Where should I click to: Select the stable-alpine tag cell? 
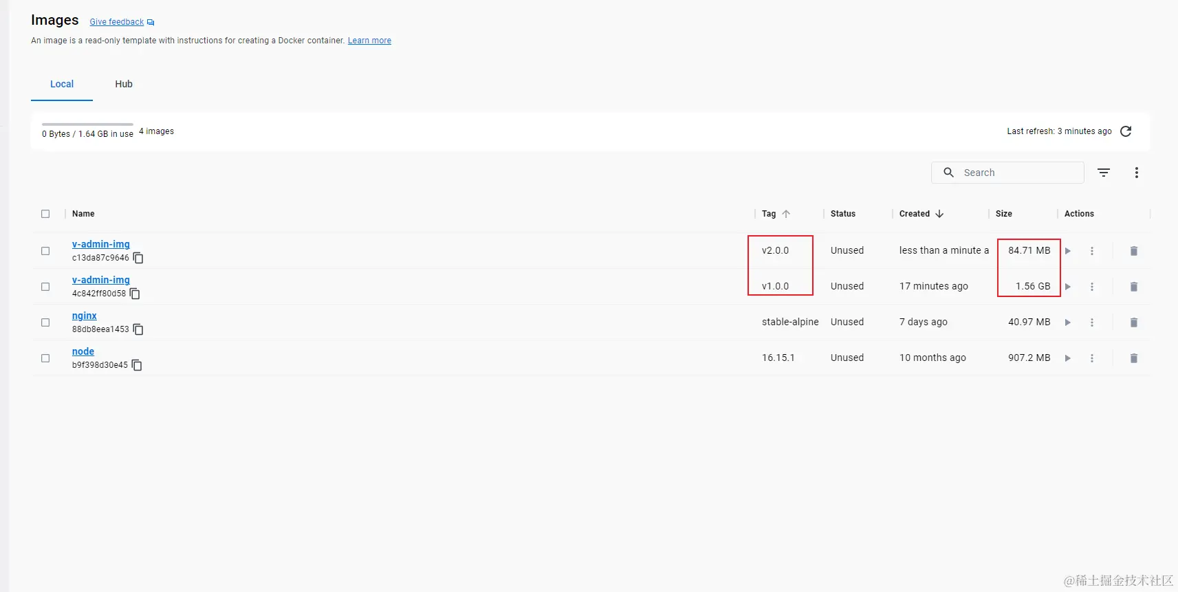790,322
